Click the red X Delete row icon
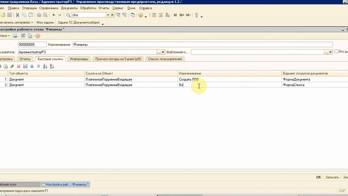This screenshot has width=348, height=196. click(18, 66)
